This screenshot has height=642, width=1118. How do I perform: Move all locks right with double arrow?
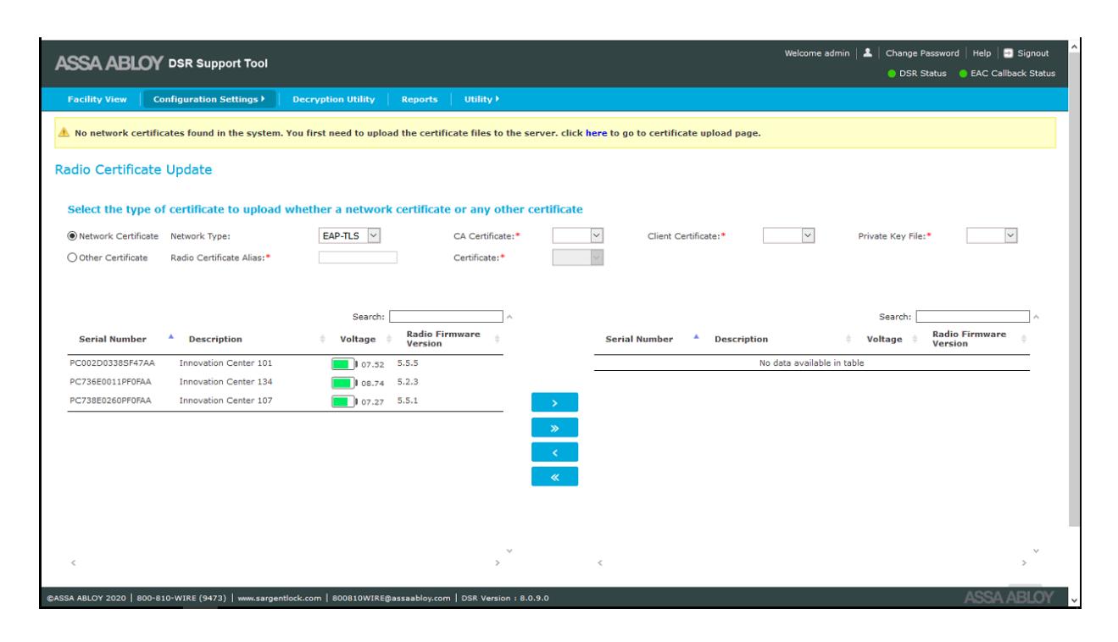point(554,427)
